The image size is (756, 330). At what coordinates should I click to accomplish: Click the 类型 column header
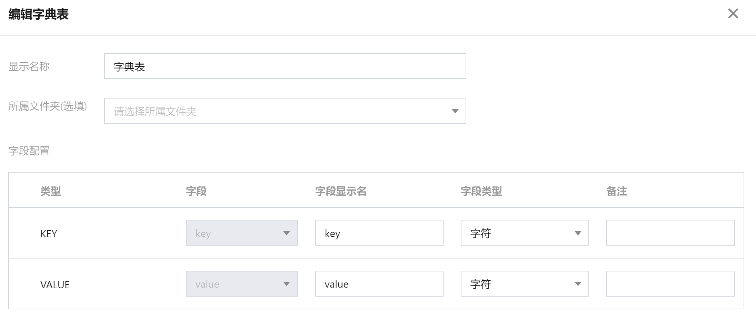50,191
